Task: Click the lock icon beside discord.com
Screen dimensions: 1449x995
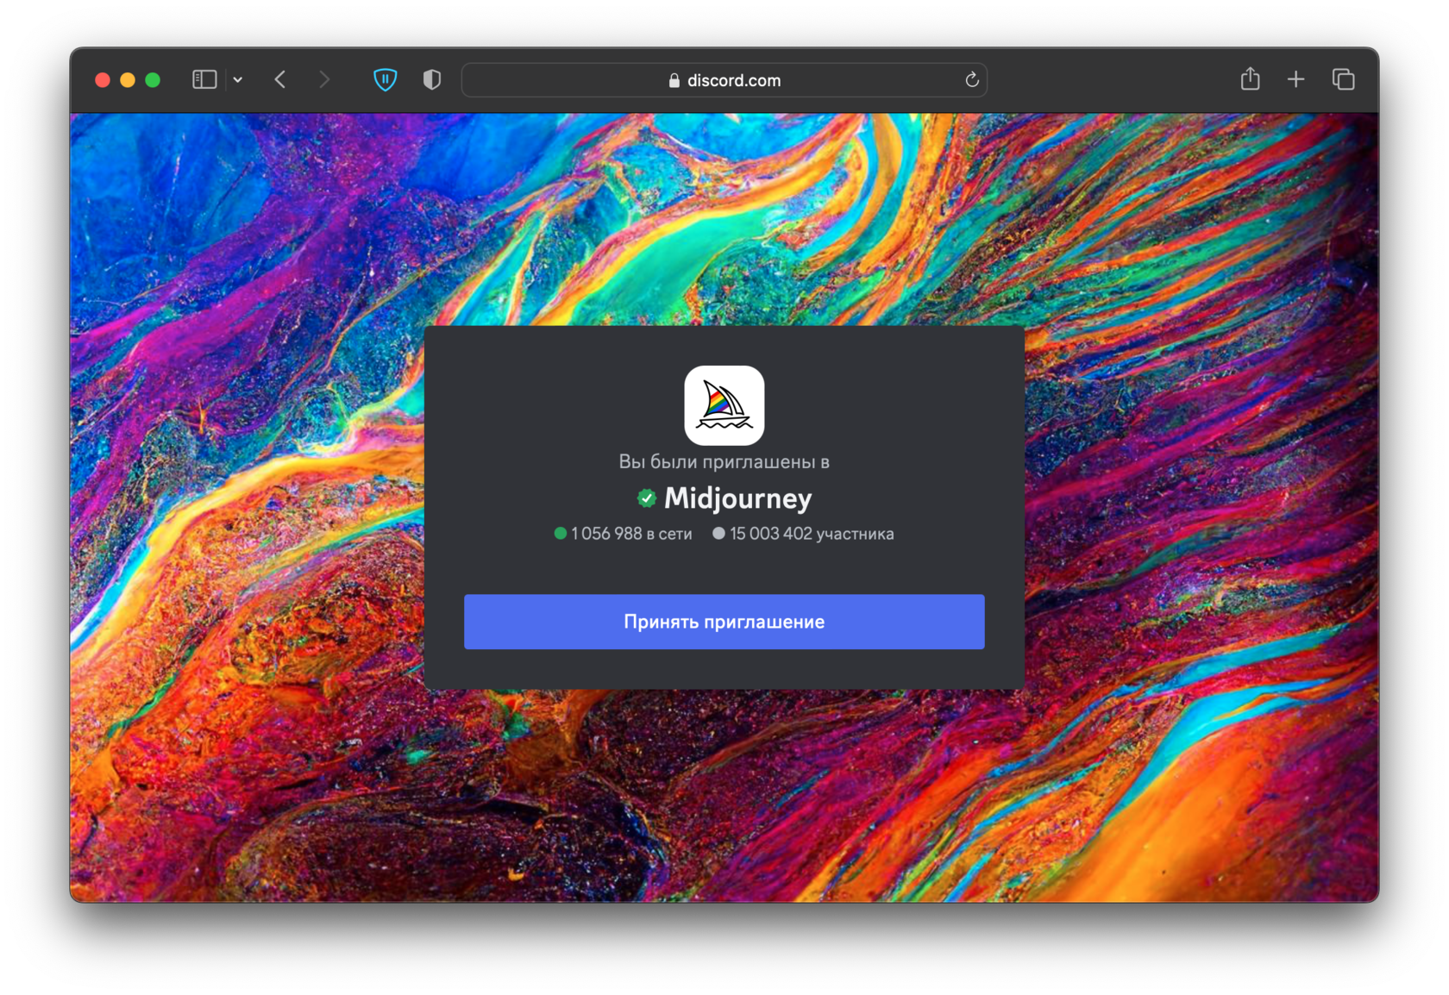Action: [674, 80]
